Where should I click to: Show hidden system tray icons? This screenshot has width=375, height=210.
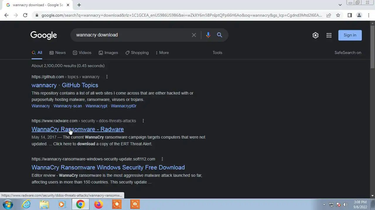324,204
